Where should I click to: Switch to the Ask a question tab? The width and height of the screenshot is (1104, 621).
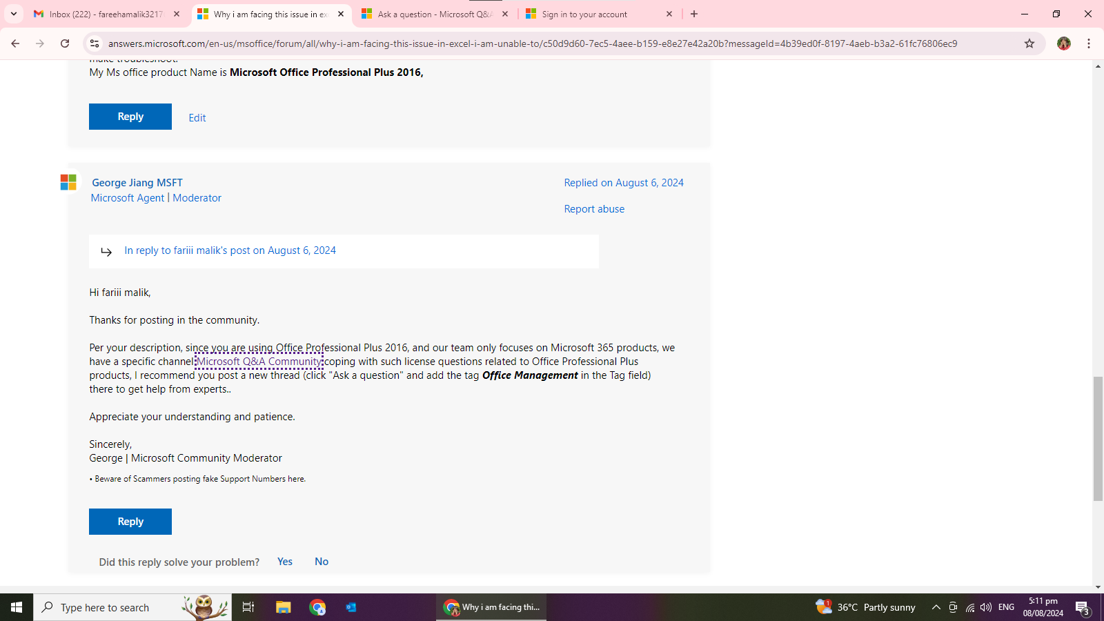pos(436,14)
